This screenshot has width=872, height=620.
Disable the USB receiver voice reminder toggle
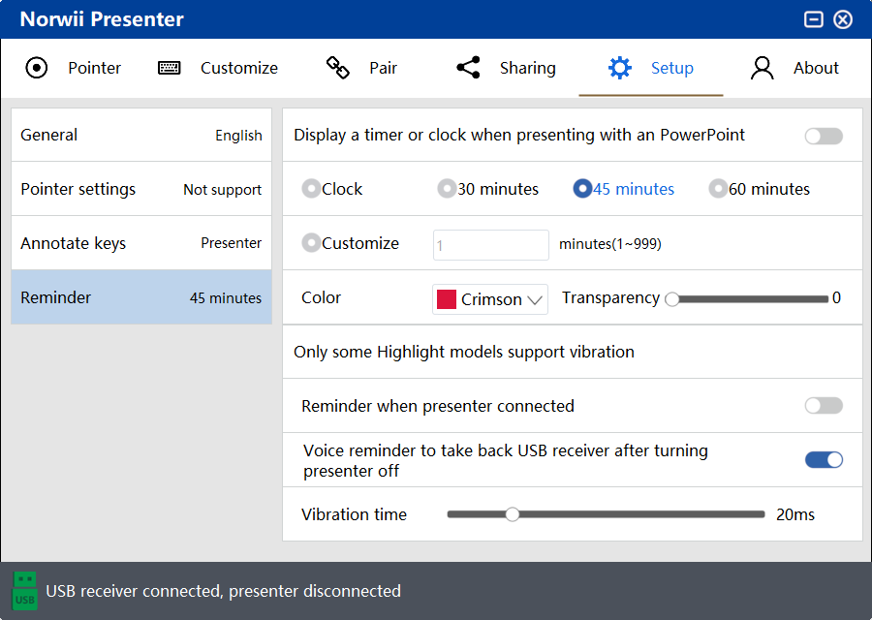click(x=824, y=460)
